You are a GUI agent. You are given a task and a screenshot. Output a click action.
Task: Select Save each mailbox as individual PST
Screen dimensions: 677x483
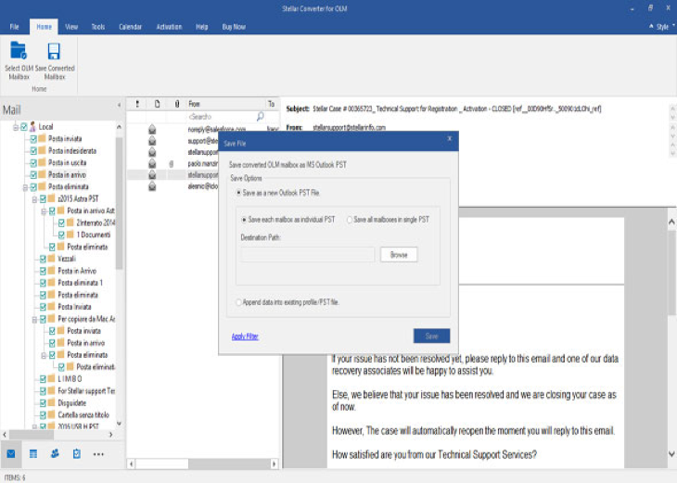244,220
